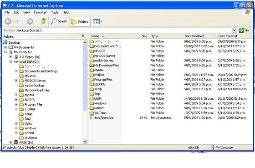The height and width of the screenshot is (168, 255).
Task: Select MyMail folder icon in file list
Action: (x=92, y=70)
